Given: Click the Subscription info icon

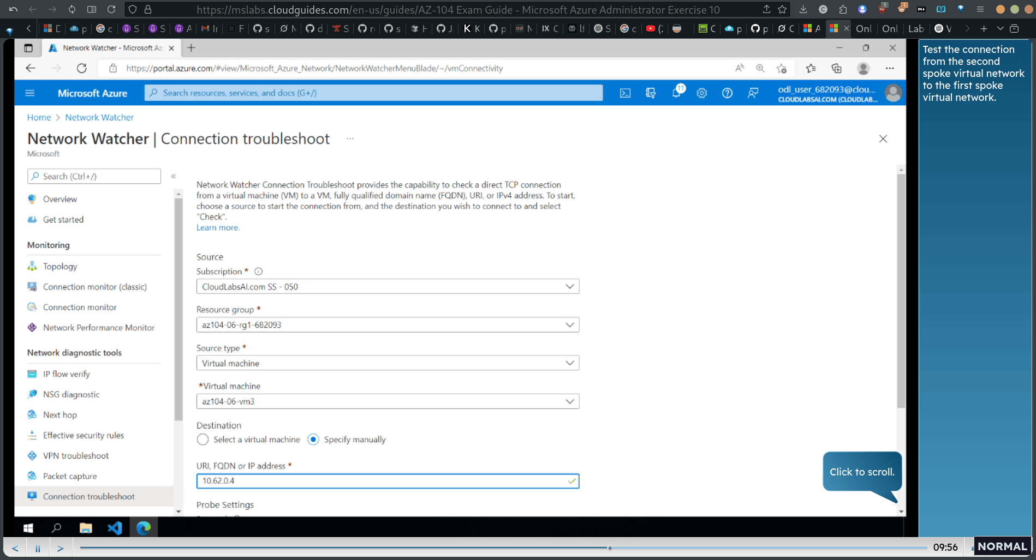Looking at the screenshot, I should [x=259, y=272].
